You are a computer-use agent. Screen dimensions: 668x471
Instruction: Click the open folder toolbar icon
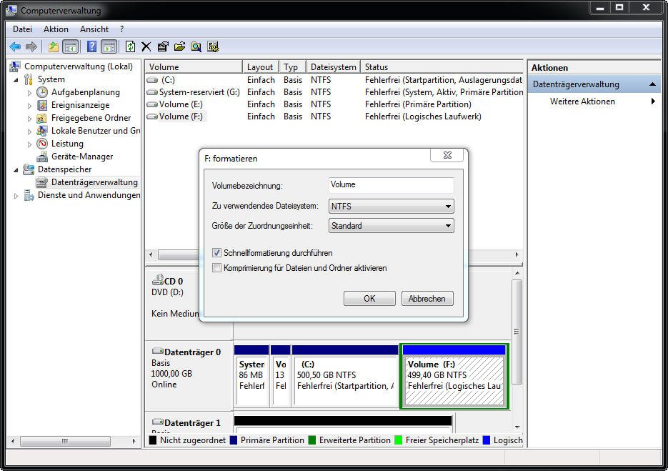[179, 46]
